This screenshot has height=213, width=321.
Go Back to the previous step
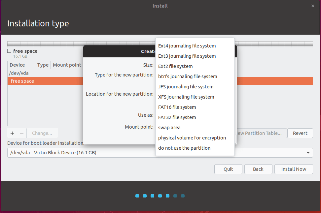tap(258, 169)
